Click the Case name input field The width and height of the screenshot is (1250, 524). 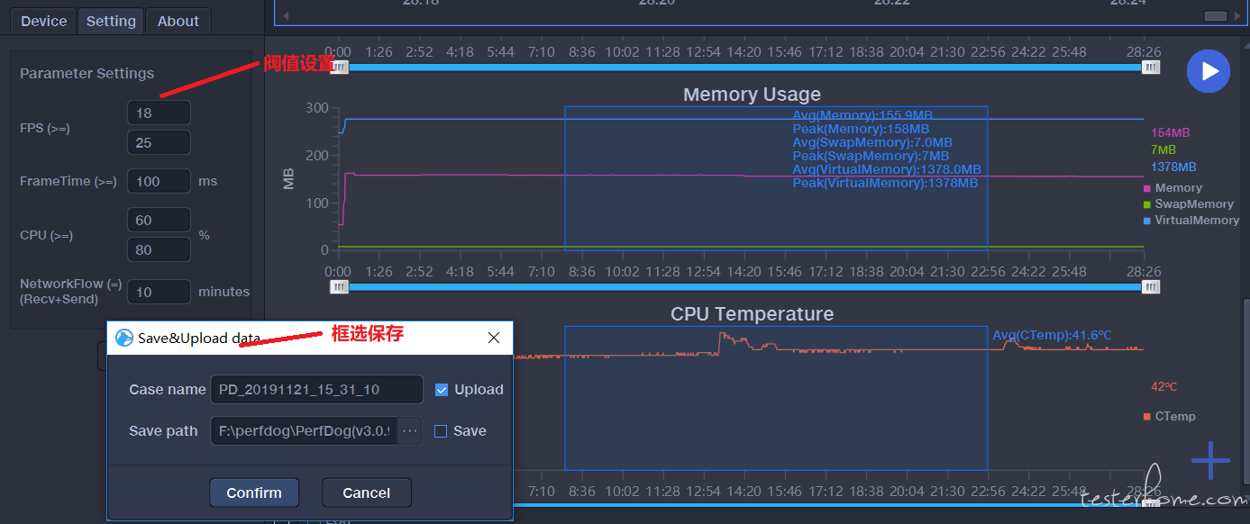(316, 390)
